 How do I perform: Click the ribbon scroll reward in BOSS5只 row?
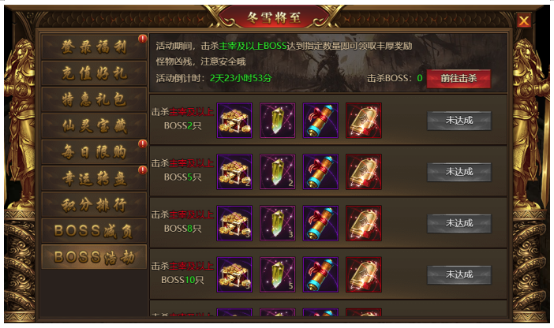coord(320,172)
